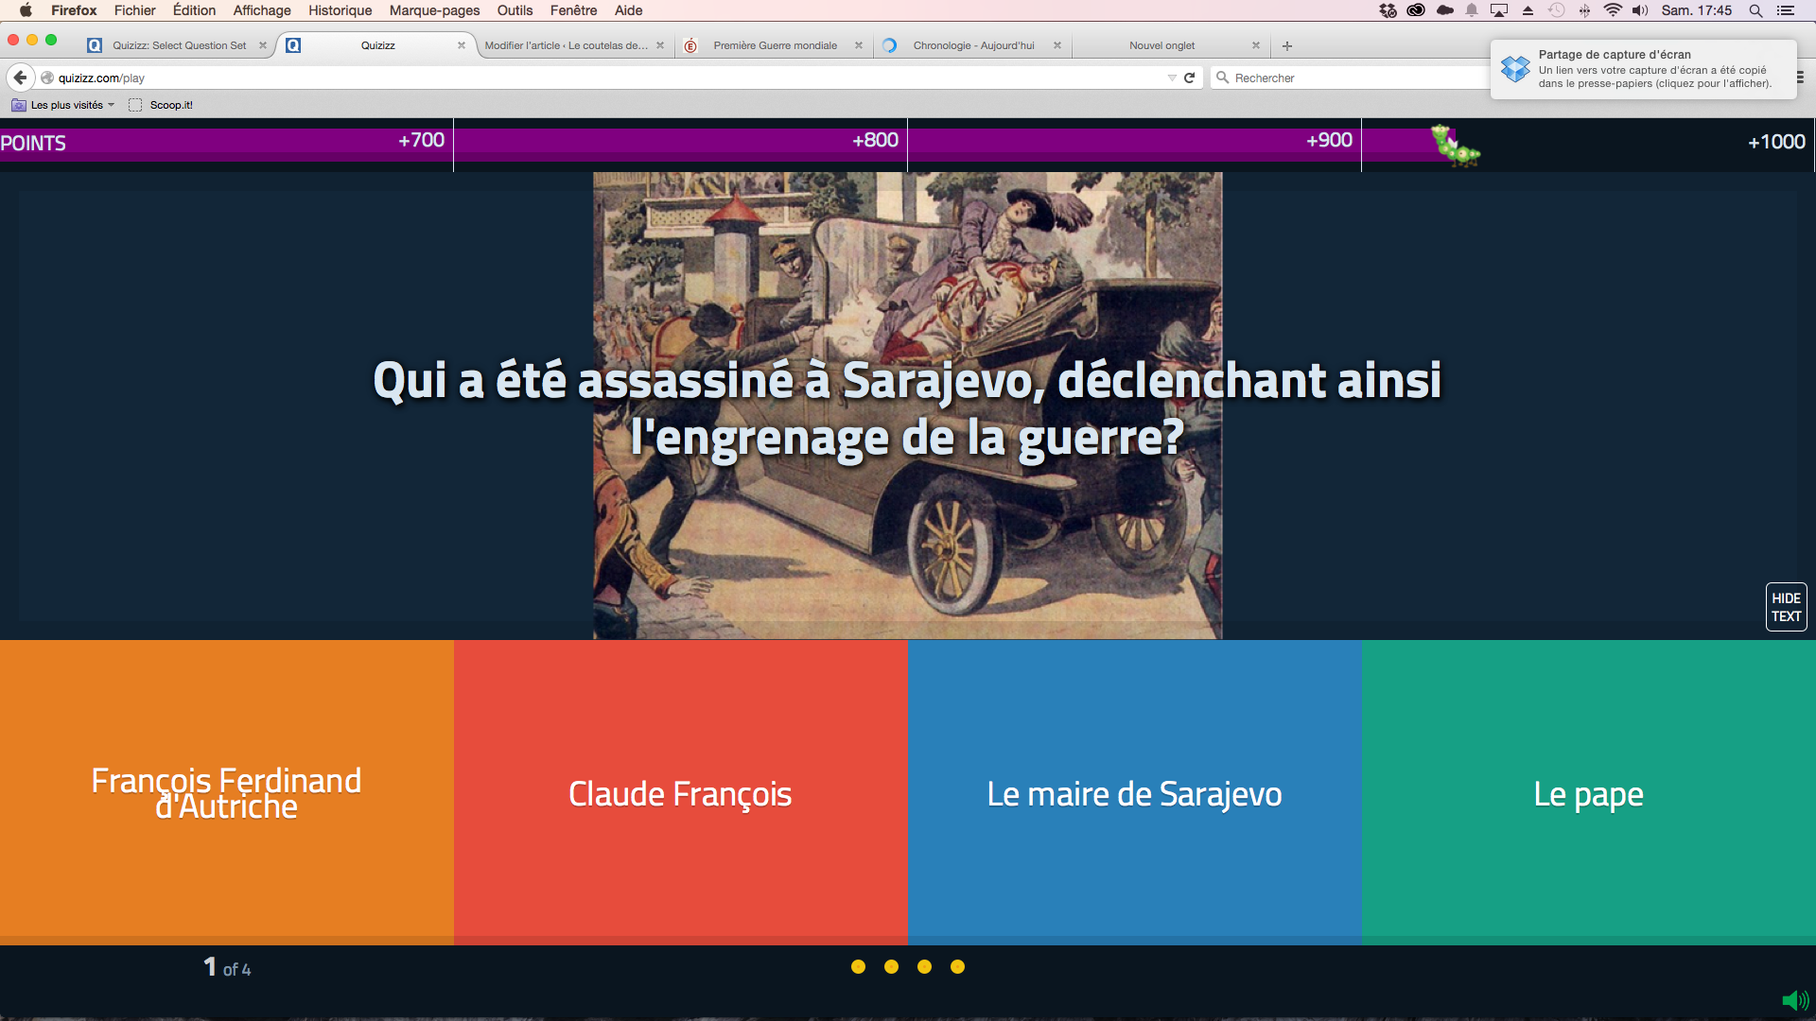
Task: Open the Marque-pages menu
Action: 435,10
